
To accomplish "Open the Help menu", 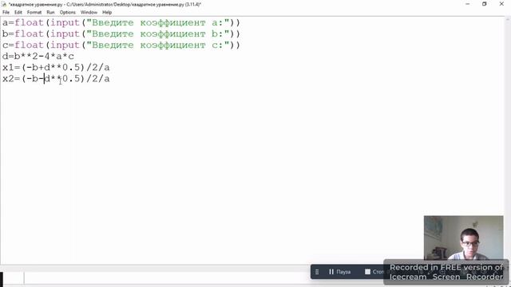I will tap(107, 13).
